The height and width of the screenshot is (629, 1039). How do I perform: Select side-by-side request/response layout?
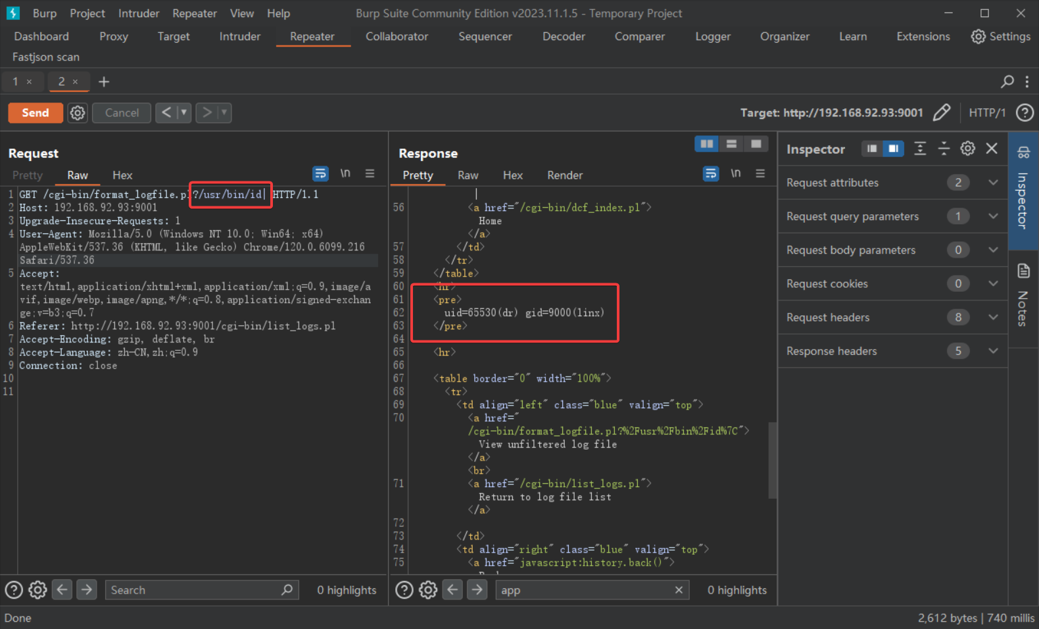click(707, 144)
